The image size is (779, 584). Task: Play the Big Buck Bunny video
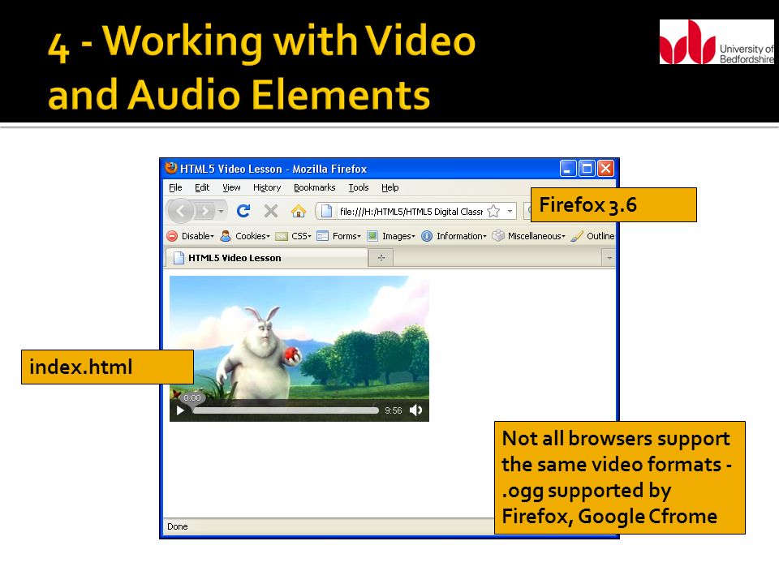click(181, 410)
